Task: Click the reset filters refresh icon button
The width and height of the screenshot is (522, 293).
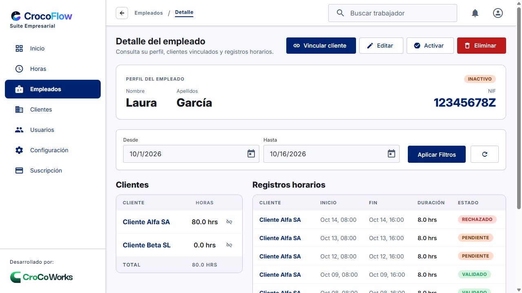Action: pos(484,154)
